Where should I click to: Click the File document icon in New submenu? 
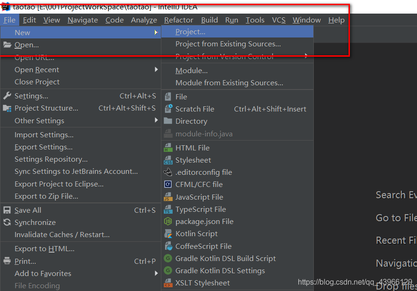168,97
